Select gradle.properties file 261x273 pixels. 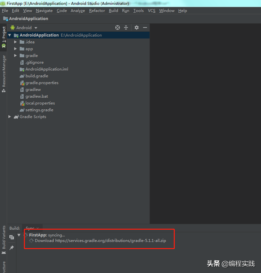42,83
